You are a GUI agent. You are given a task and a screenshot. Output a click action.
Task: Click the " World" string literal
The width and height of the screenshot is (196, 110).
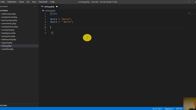[x=66, y=22]
